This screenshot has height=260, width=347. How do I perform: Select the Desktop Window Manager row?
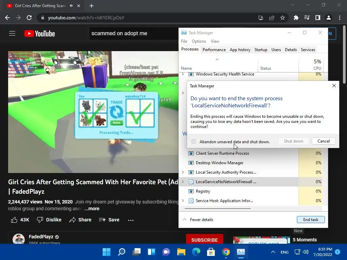tap(250, 163)
